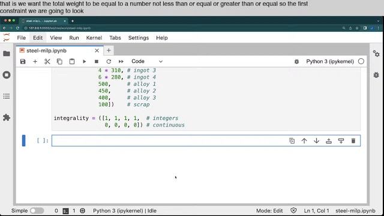This screenshot has height=216, width=384.
Task: Click the browser back arrow
Action: pyautogui.click(x=4, y=28)
